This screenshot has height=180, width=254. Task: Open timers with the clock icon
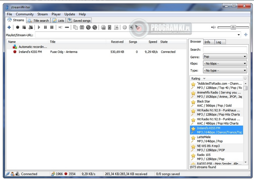pyautogui.click(x=125, y=27)
